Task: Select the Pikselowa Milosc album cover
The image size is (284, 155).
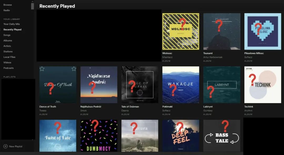Action: (x=263, y=31)
